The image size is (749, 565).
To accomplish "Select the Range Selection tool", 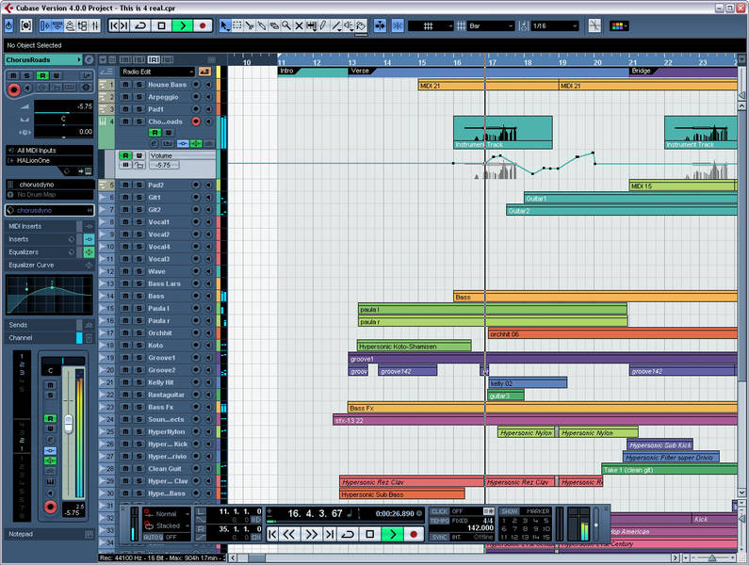I will tap(237, 25).
